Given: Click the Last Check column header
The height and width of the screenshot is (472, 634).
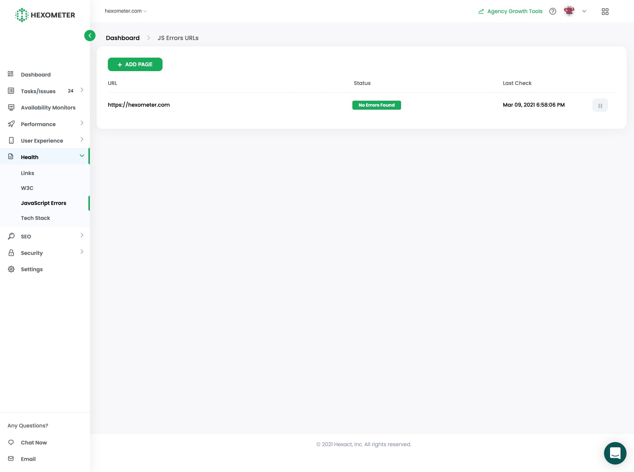Looking at the screenshot, I should click(517, 83).
